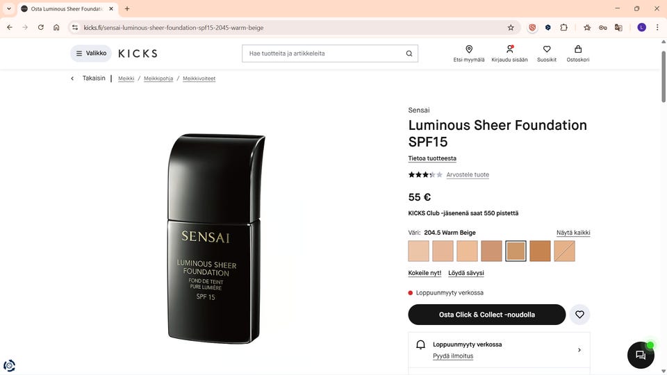The height and width of the screenshot is (375, 667).
Task: Open the Valikko hamburger menu
Action: point(91,53)
